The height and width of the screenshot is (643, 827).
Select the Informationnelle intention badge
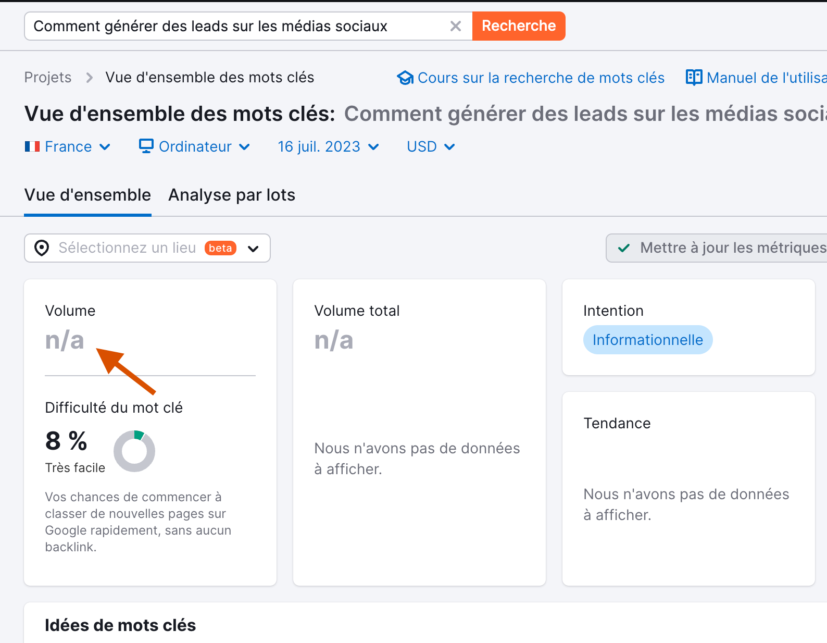pyautogui.click(x=647, y=340)
